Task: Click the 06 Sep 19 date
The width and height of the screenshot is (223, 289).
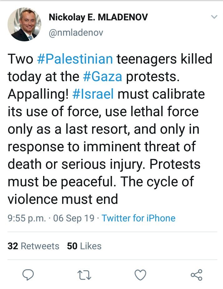Action: 74,218
